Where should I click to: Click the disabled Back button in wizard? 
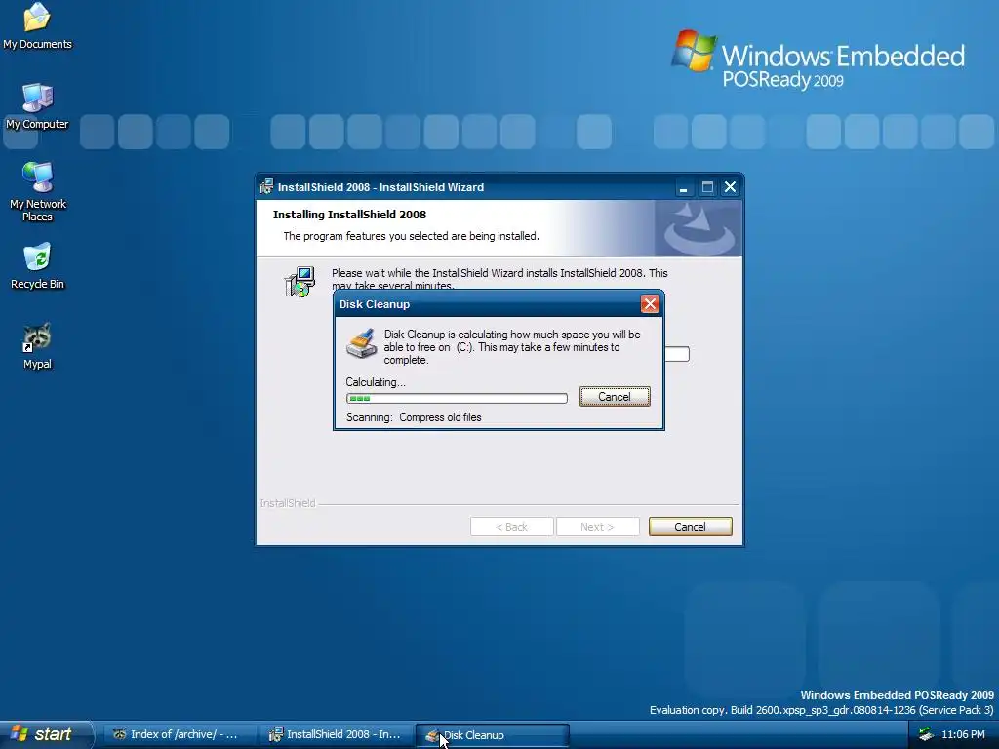pos(511,527)
